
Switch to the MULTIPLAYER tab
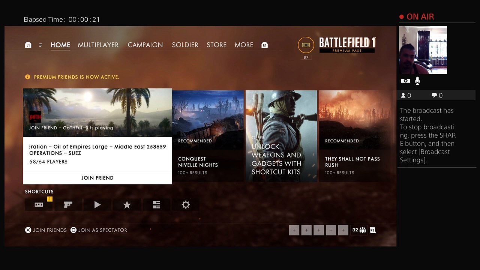pos(98,45)
